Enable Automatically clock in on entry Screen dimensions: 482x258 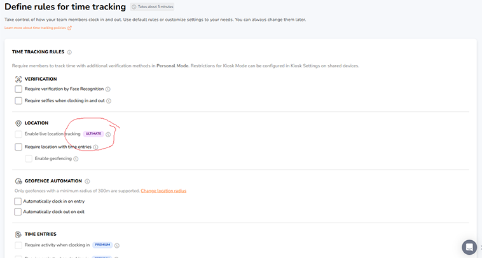point(18,201)
